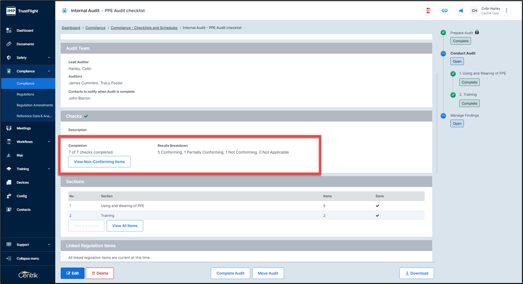Select Regulations submenu item
Screen dimensions: 523x284
[x=25, y=94]
